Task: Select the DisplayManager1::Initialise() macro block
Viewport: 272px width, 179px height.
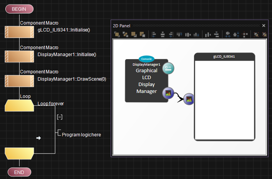Action: click(x=19, y=57)
